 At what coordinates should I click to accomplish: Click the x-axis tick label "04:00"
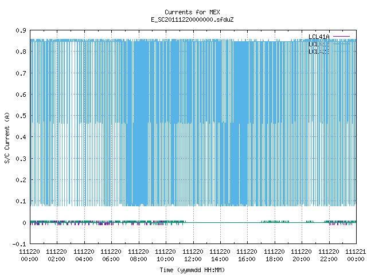84,259
